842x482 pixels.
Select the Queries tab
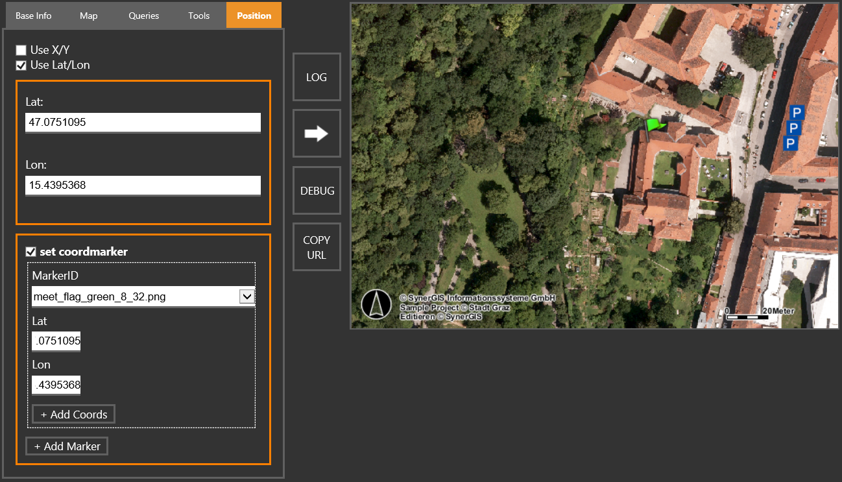(x=143, y=15)
